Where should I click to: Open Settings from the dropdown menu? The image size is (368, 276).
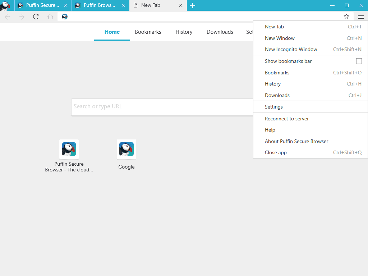[310, 107]
